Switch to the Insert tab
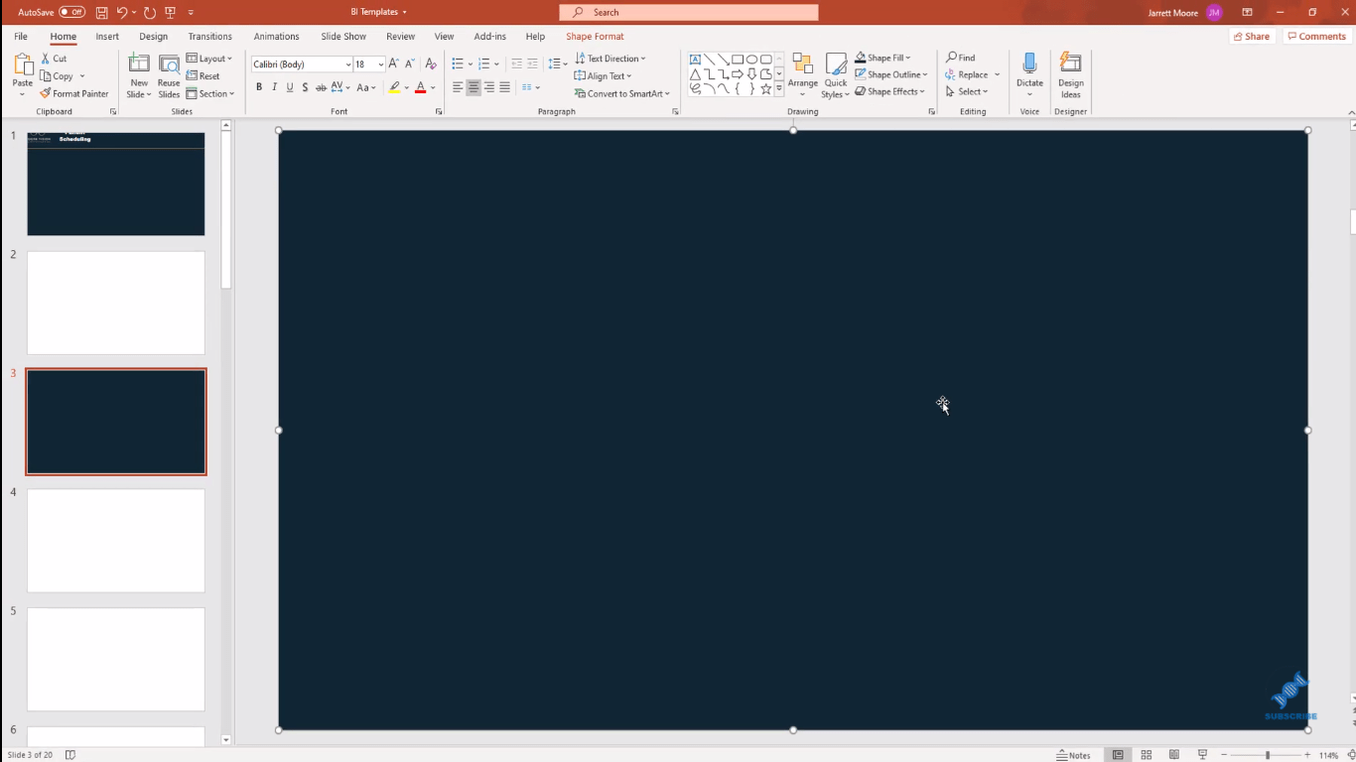 107,37
